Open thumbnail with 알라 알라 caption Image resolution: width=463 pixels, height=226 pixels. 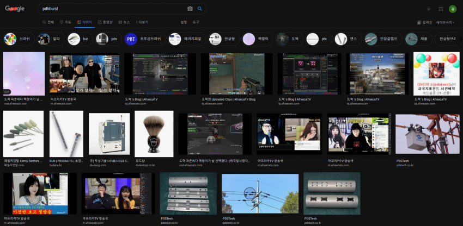pos(84,74)
